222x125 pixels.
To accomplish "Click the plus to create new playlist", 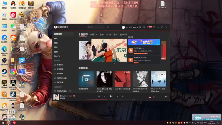I will (72, 87).
